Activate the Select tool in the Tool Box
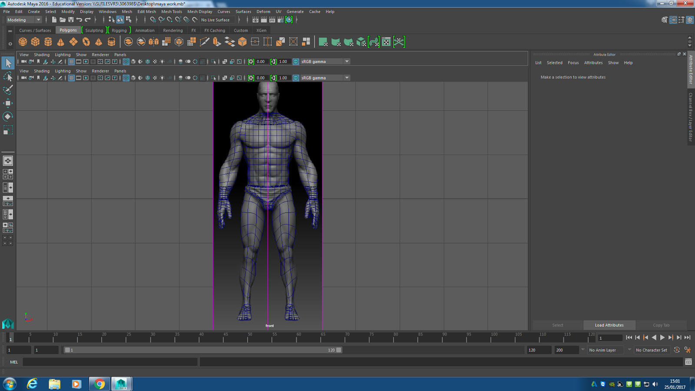Viewport: 695px width, 391px height. 8,63
